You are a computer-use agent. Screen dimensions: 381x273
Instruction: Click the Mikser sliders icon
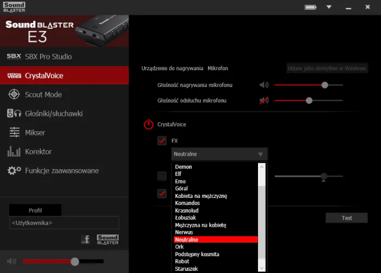[14, 132]
